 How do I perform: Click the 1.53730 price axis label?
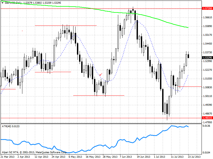[208, 52]
